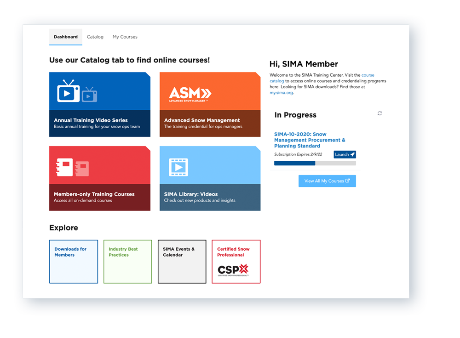Open Members-only Training Courses tile title
460x338 pixels.
click(x=94, y=194)
